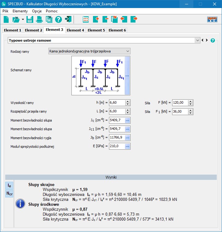Show the Ncr critical force results
Viewport: 222px width, 232px height.
point(10,193)
